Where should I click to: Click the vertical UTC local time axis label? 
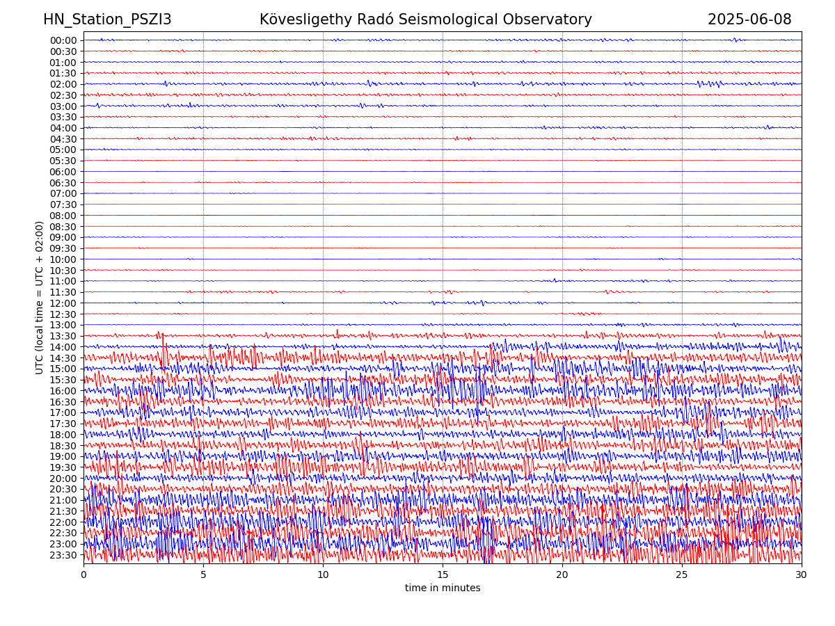[40, 297]
